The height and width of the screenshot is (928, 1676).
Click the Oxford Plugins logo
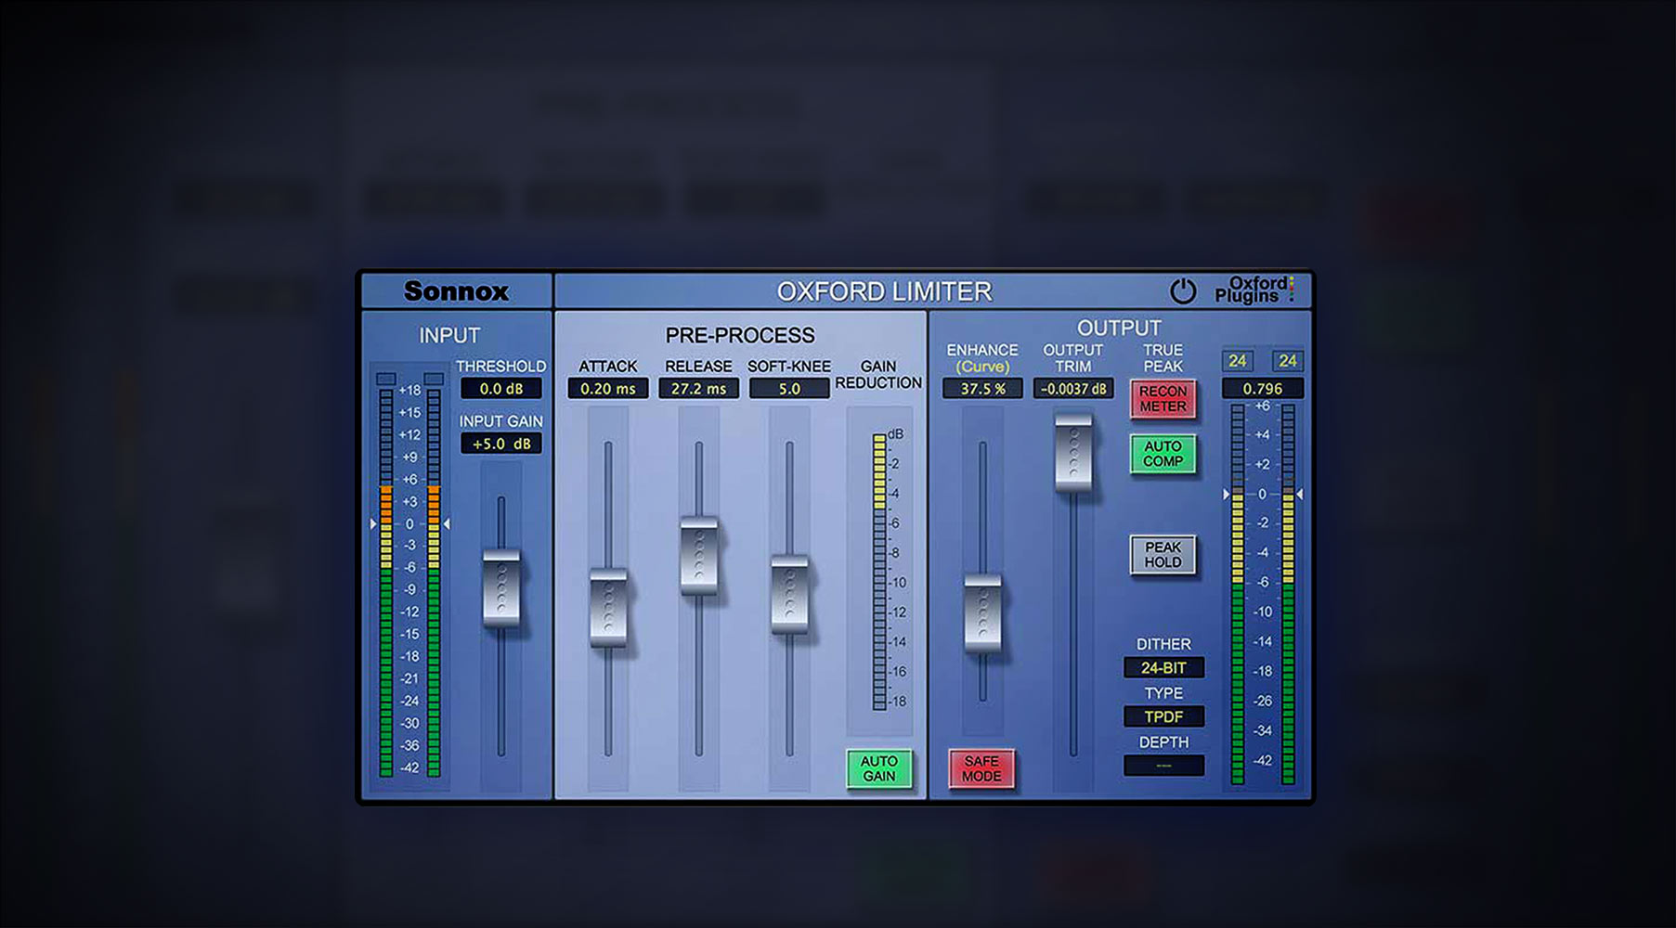pos(1255,290)
